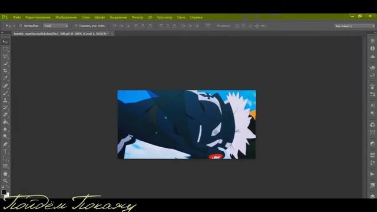The width and height of the screenshot is (377, 212).
Task: Select the Zoom tool in toolbox
Action: [5, 181]
